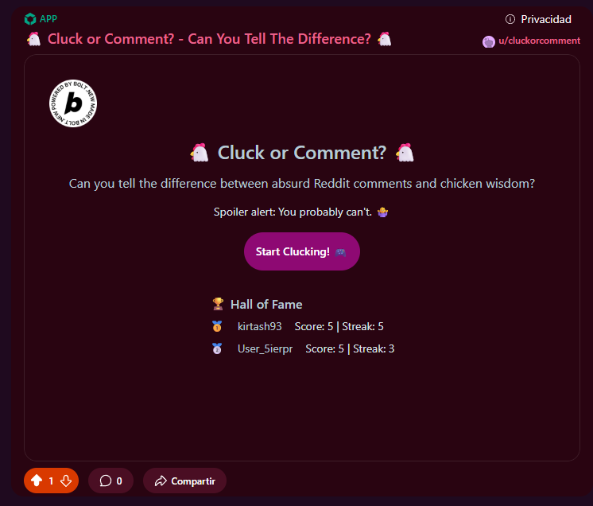
Task: Open the comments bubble showing 0
Action: click(110, 481)
